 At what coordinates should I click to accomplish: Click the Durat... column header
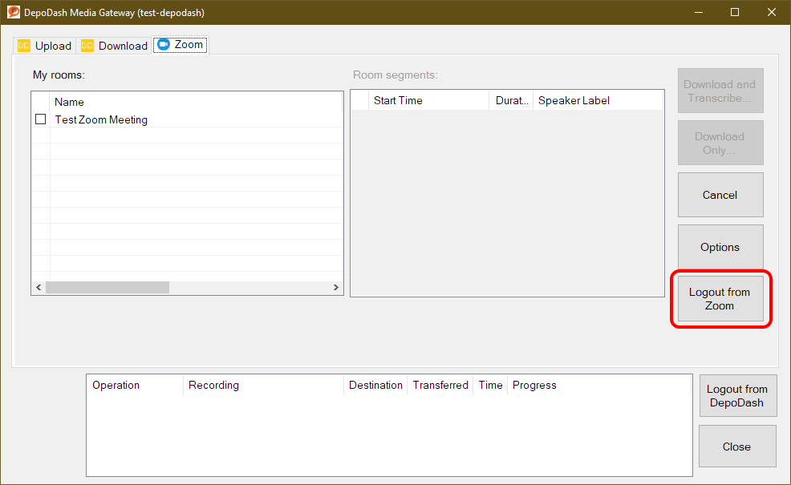pyautogui.click(x=511, y=100)
